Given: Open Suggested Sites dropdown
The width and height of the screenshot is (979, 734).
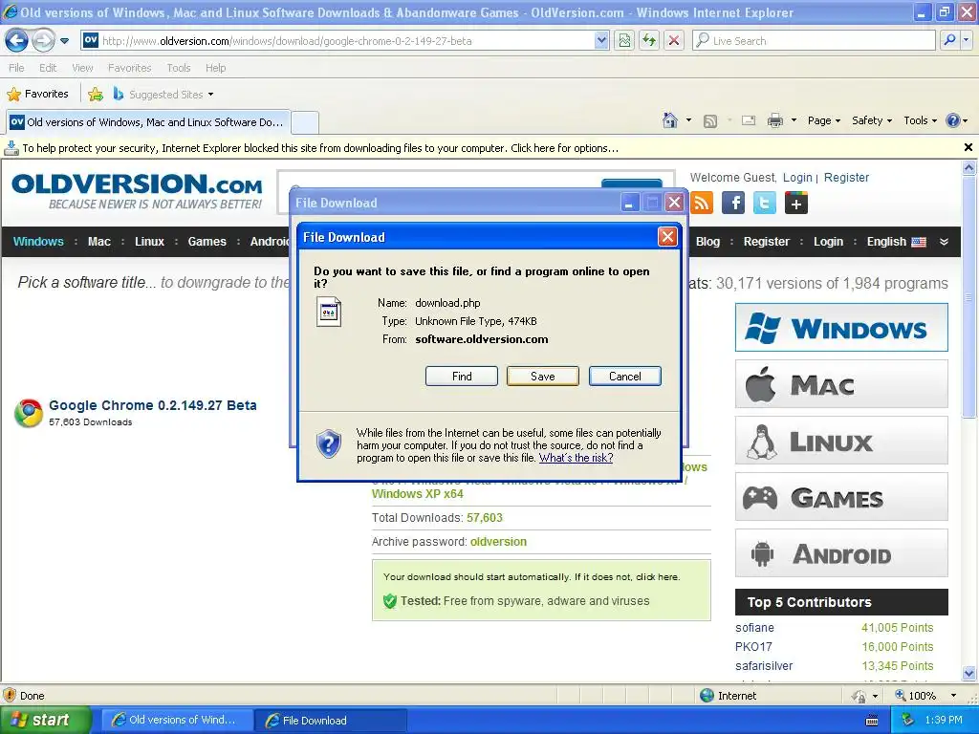Looking at the screenshot, I should (x=163, y=95).
